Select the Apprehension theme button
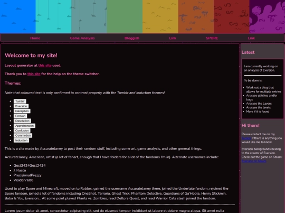The width and height of the screenshot is (285, 213). point(24,126)
